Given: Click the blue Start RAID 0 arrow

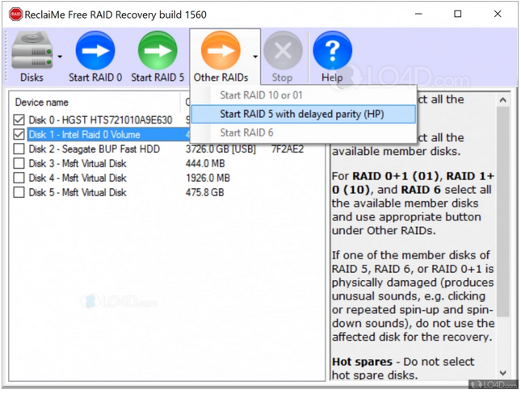Looking at the screenshot, I should (x=95, y=51).
